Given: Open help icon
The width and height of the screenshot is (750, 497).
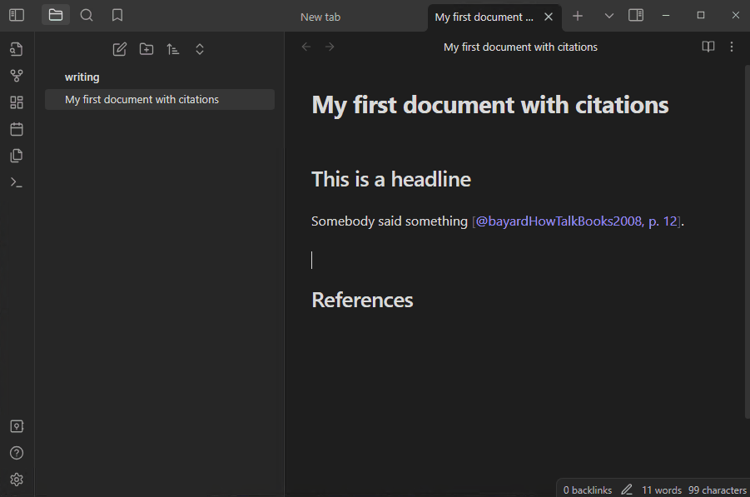Looking at the screenshot, I should click(x=17, y=453).
